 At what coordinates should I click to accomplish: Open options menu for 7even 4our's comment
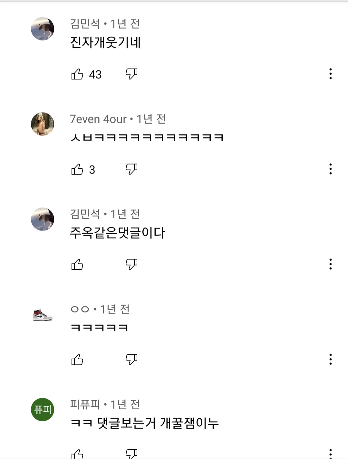click(330, 169)
